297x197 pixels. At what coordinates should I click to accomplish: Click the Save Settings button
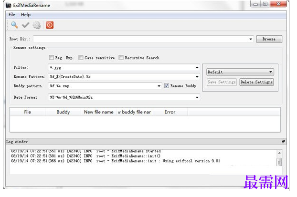[222, 82]
